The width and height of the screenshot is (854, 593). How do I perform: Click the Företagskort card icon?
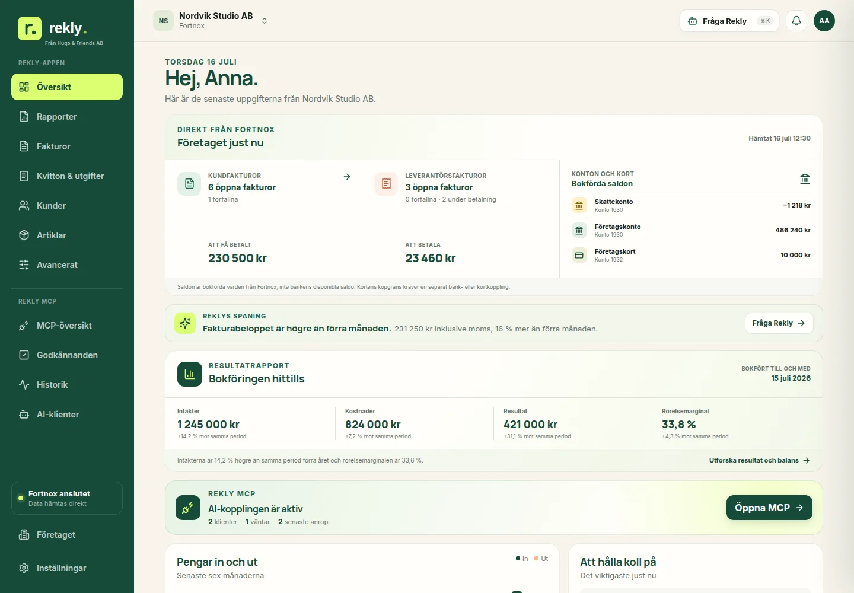(579, 255)
